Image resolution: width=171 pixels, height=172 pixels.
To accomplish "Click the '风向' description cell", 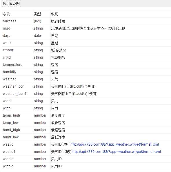I will [x=54, y=101].
